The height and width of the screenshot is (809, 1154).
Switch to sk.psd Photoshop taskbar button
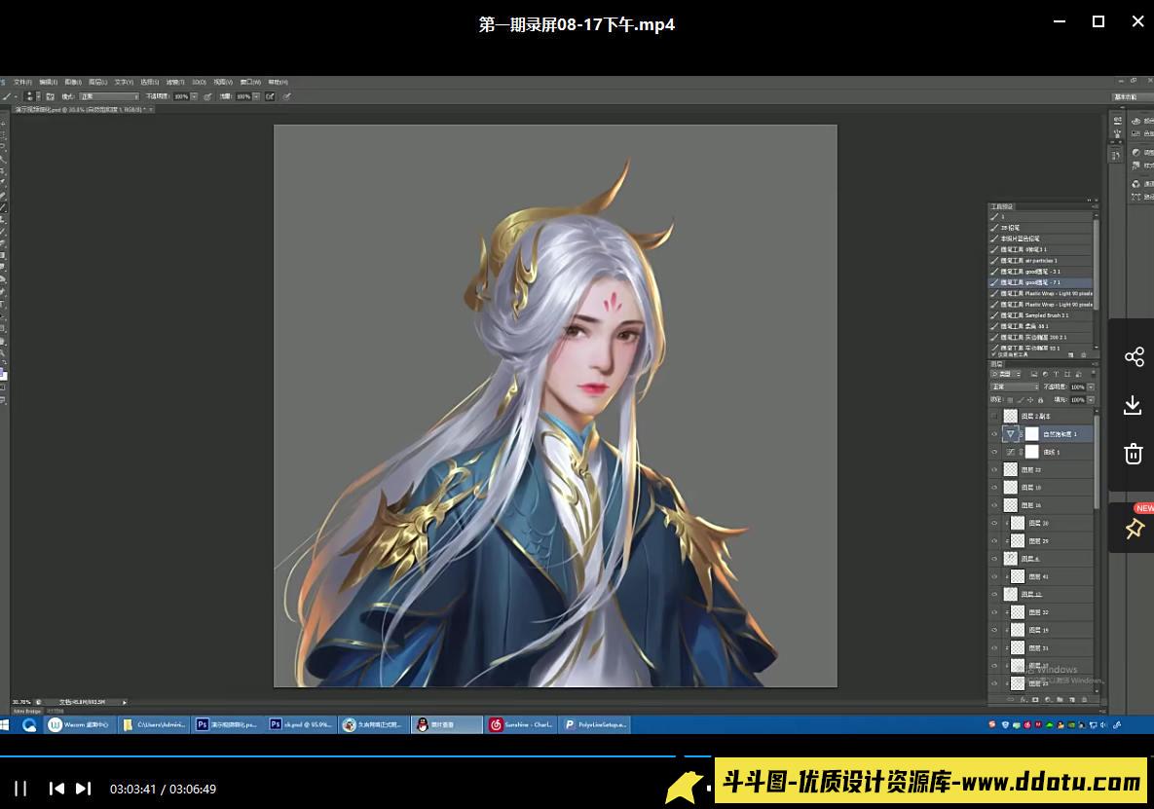click(x=300, y=724)
